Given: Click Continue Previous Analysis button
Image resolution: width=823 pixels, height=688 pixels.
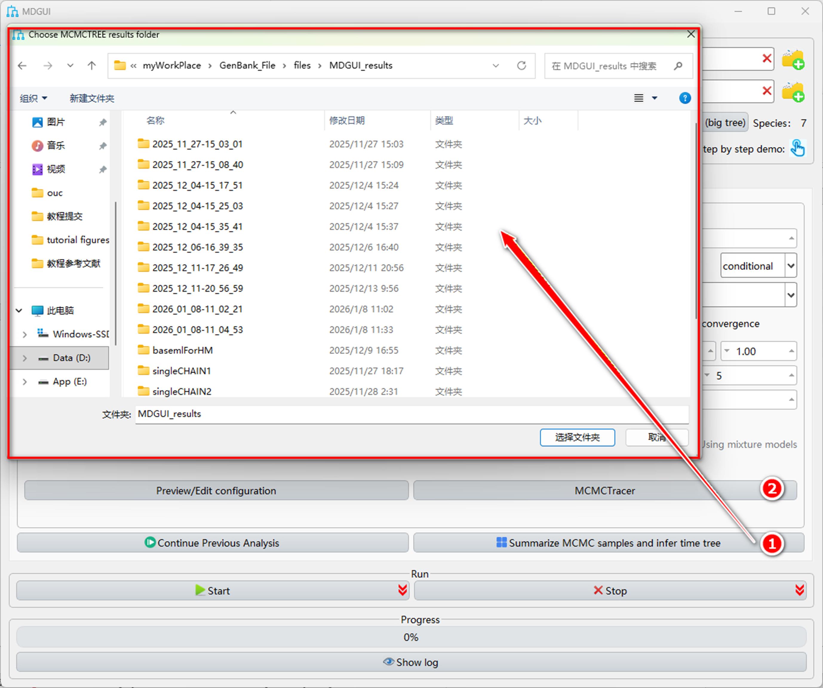Looking at the screenshot, I should point(212,543).
